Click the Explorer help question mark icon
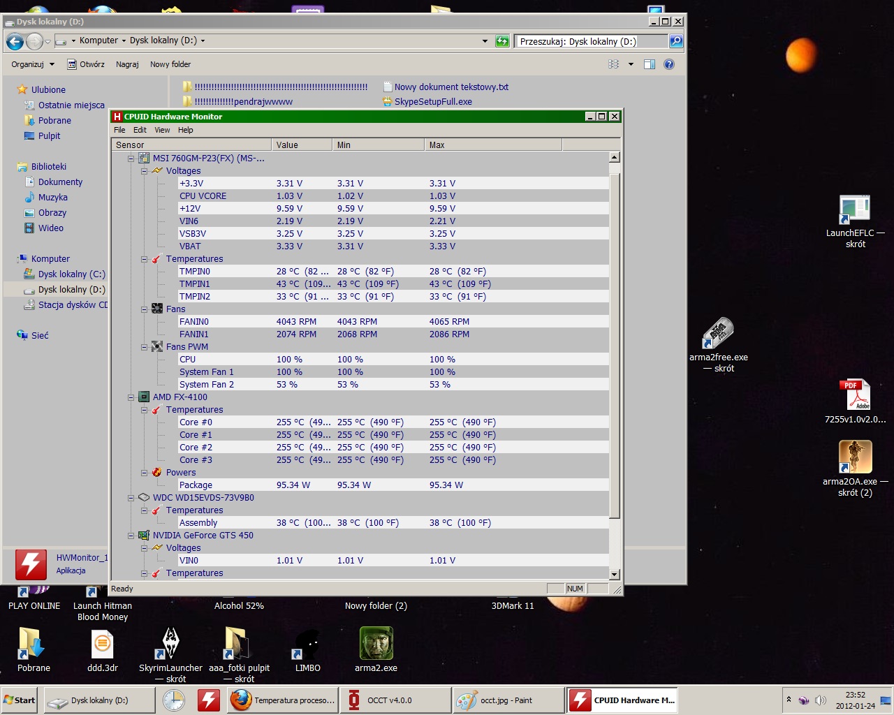 click(669, 64)
